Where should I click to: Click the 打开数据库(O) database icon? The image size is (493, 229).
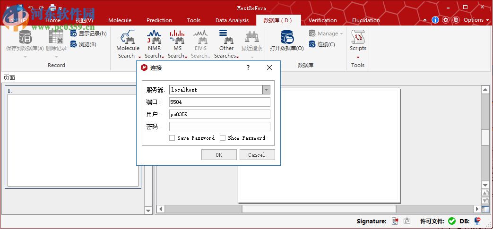pyautogui.click(x=286, y=37)
